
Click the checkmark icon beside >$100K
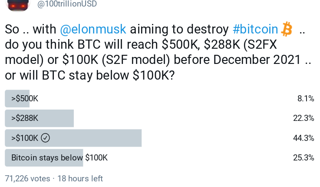[46, 138]
